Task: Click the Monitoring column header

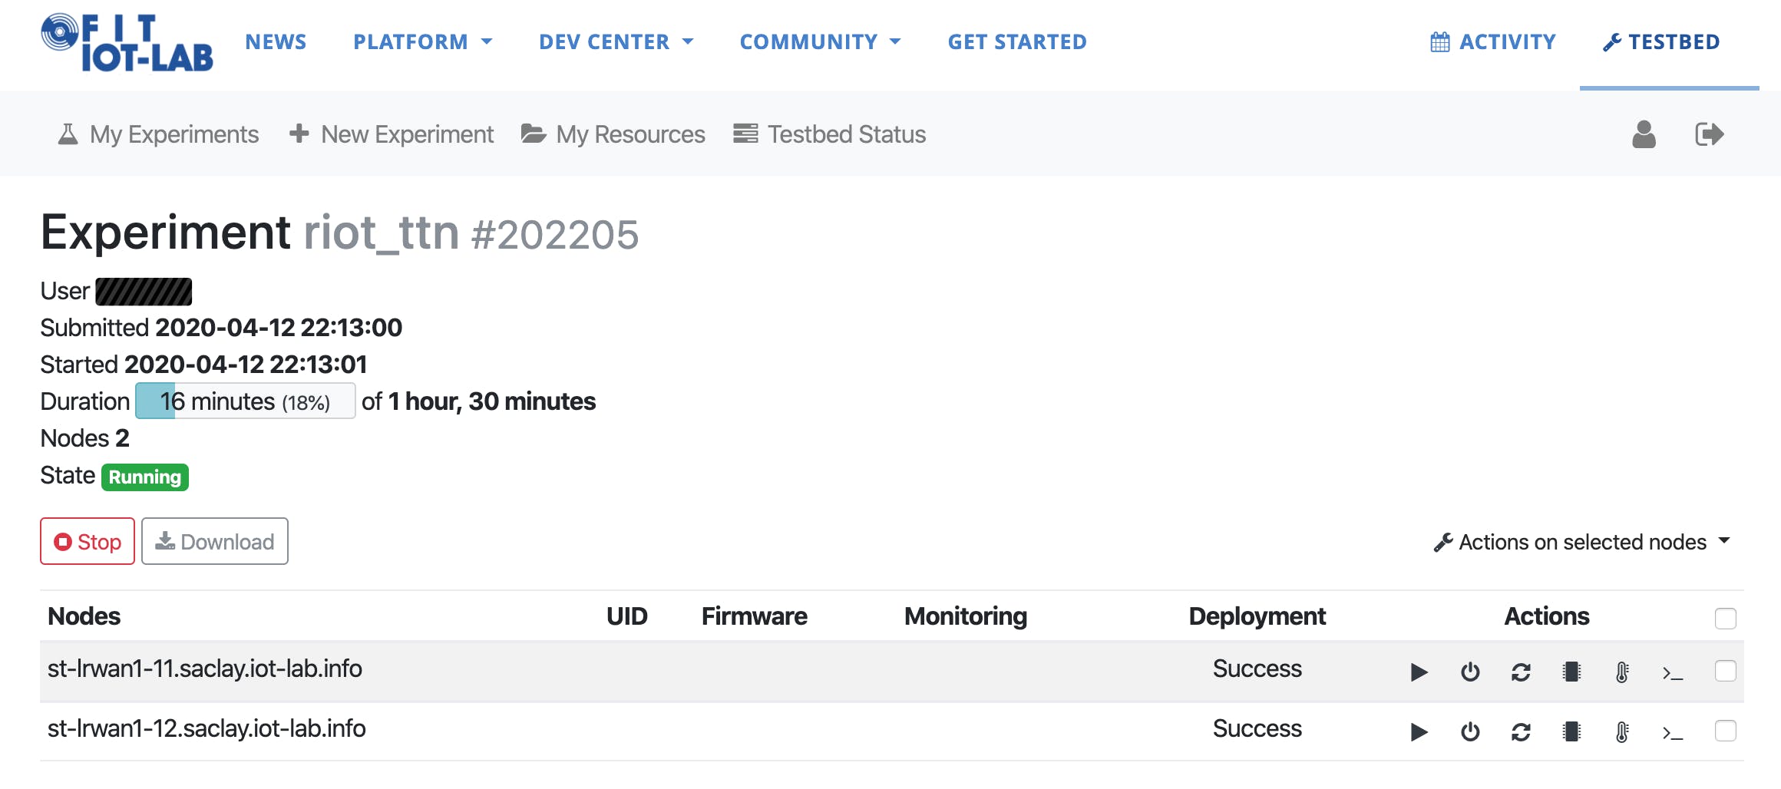Action: click(x=966, y=616)
